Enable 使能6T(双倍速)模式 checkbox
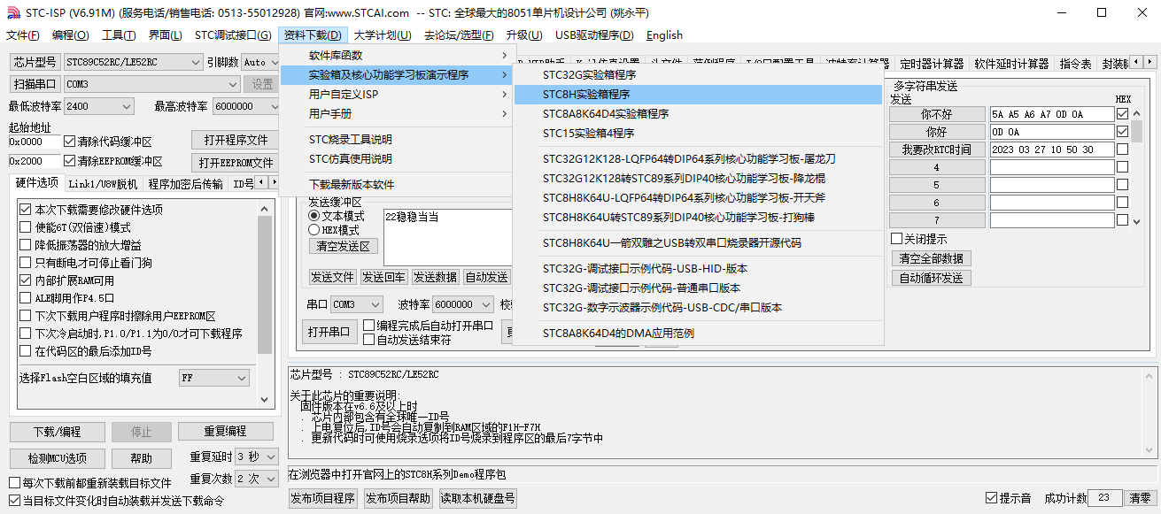Viewport: 1161px width, 514px height. click(25, 227)
